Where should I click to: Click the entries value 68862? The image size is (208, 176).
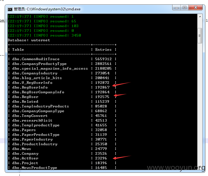(101, 111)
